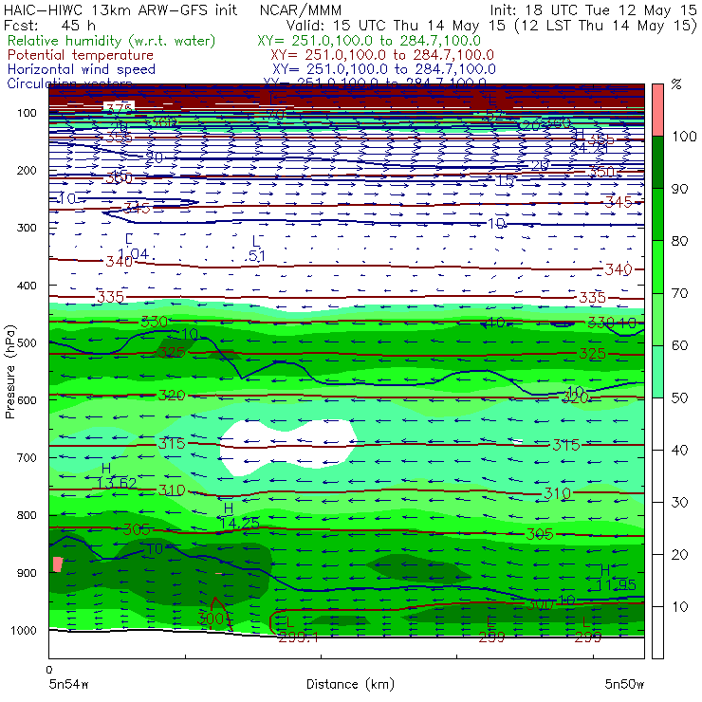Viewport: 702px width, 702px height.
Task: Click 'Init: 18 UTC Tue 12 May 15'
Action: pyautogui.click(x=593, y=9)
